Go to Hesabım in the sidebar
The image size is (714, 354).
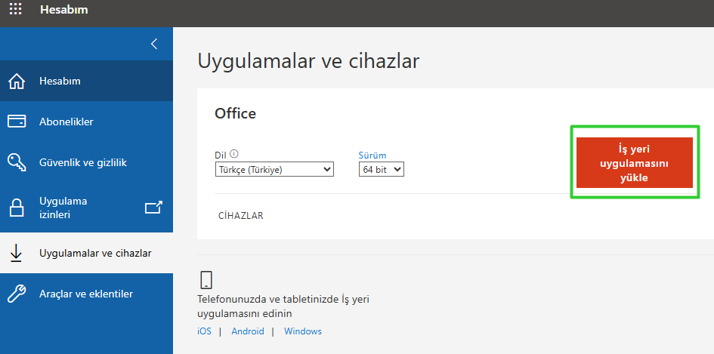coord(87,81)
